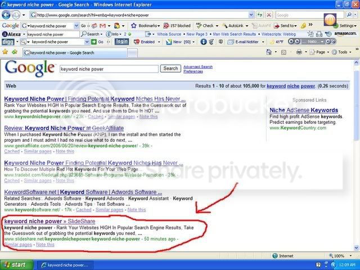The width and height of the screenshot is (360, 270).
Task: Open the New [50] digg stories menu
Action: point(181,42)
